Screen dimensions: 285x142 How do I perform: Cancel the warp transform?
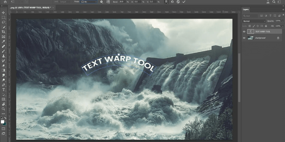[x=178, y=2]
